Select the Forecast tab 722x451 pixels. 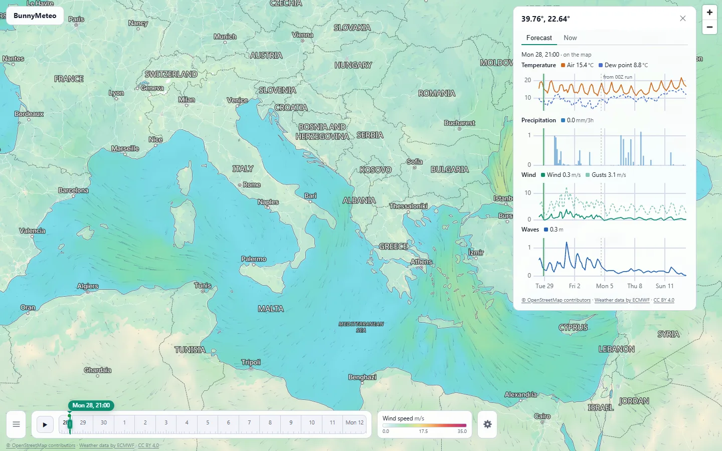coord(539,38)
